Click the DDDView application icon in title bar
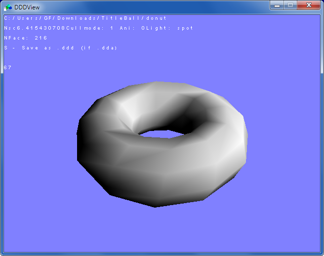 click(x=8, y=7)
